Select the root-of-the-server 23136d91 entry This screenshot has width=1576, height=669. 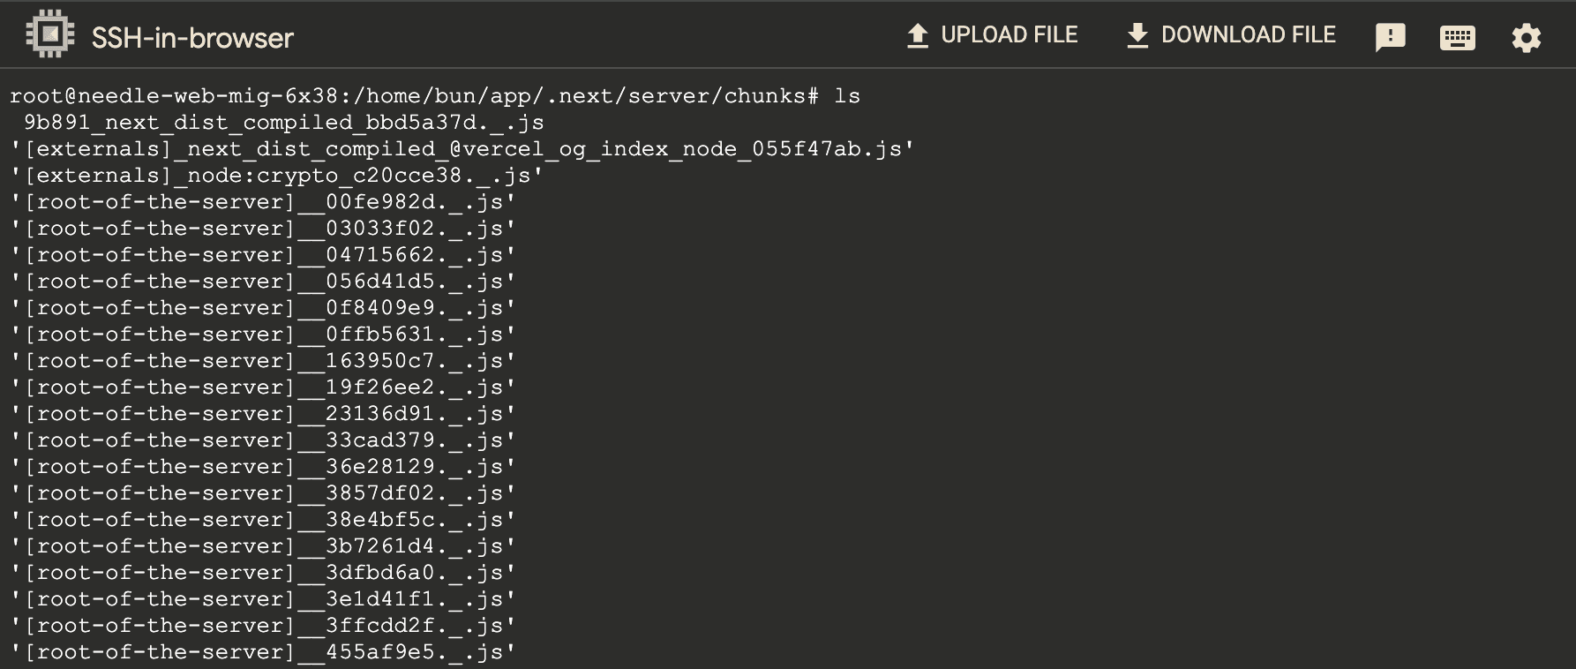tap(260, 413)
